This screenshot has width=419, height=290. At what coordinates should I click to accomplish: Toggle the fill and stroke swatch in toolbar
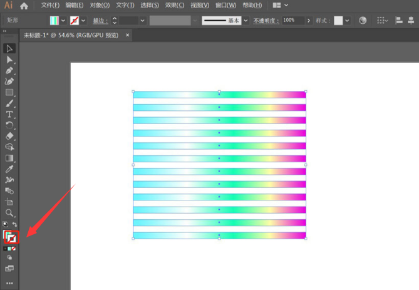[11, 237]
